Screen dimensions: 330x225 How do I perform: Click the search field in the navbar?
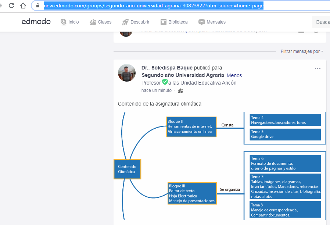tap(322, 22)
